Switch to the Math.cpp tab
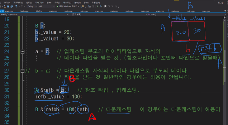This screenshot has width=228, height=125. [x=24, y=11]
